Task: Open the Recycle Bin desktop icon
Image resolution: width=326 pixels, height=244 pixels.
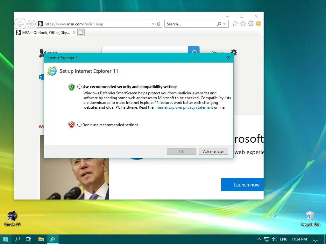Action: [x=310, y=219]
